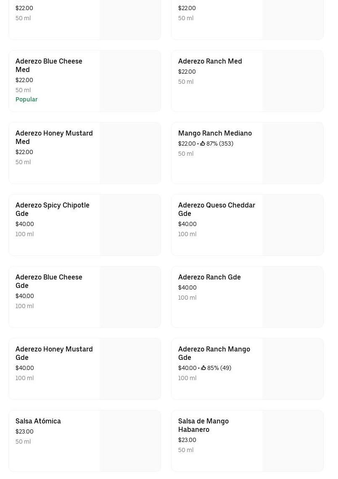Click thumbs-up icon on Aderezo Ranch Mango Gde
338x479 pixels.
[203, 368]
